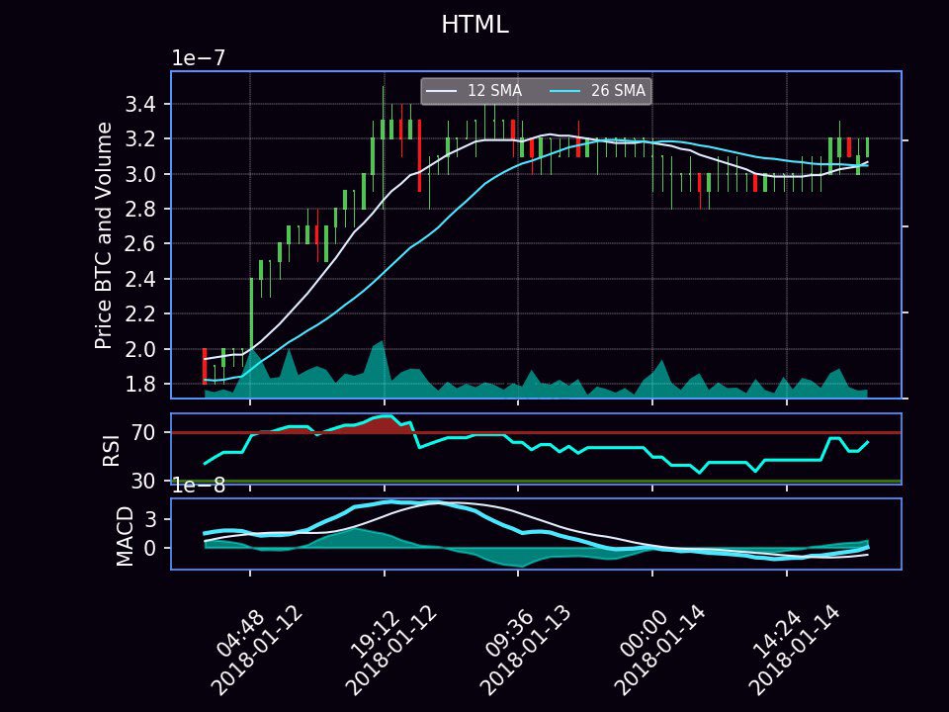
Task: Click the 1e−7 scale label above the price chart
Action: 199,58
